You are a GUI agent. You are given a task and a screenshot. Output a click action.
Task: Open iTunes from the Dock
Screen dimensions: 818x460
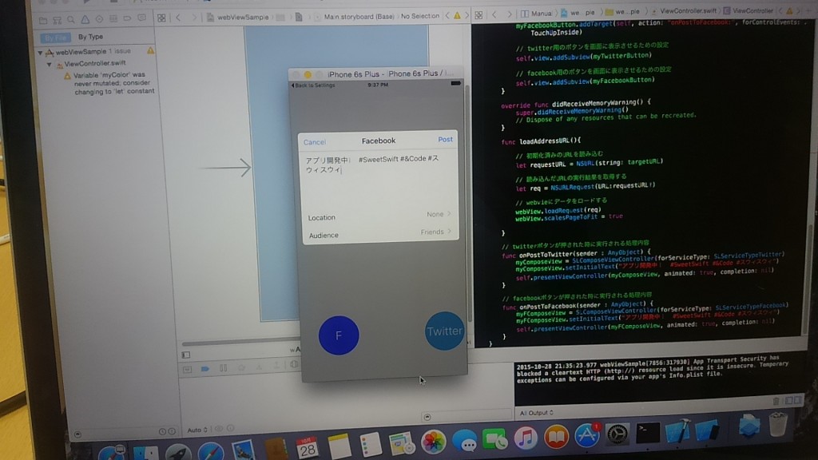526,439
